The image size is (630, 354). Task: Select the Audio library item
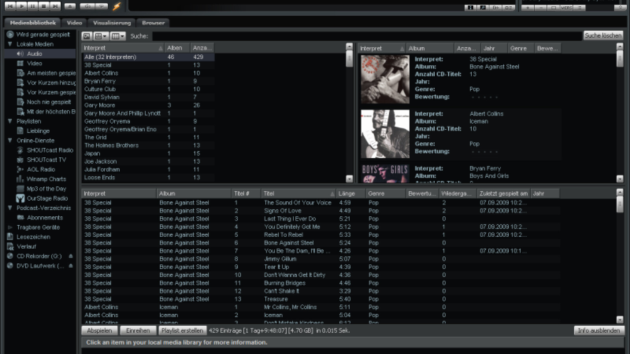tap(34, 54)
